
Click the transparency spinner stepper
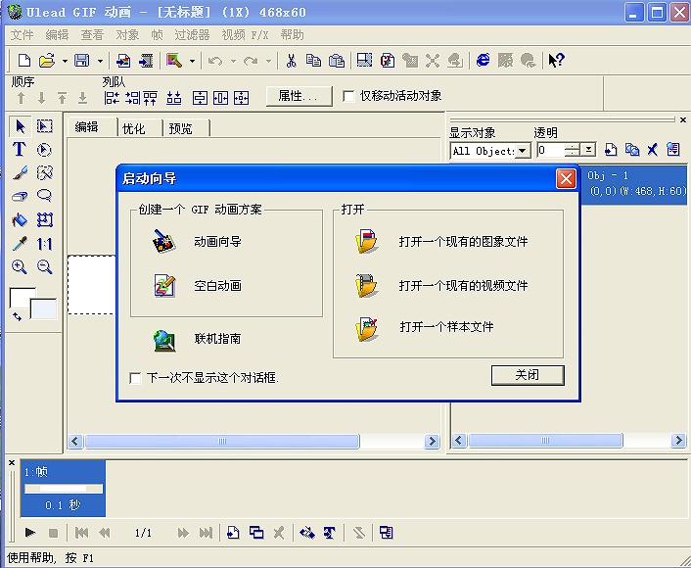pyautogui.click(x=572, y=150)
